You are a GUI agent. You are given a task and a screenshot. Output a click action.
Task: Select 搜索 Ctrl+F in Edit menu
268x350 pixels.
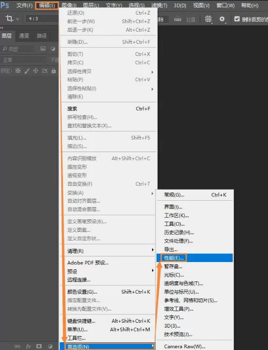pos(108,109)
